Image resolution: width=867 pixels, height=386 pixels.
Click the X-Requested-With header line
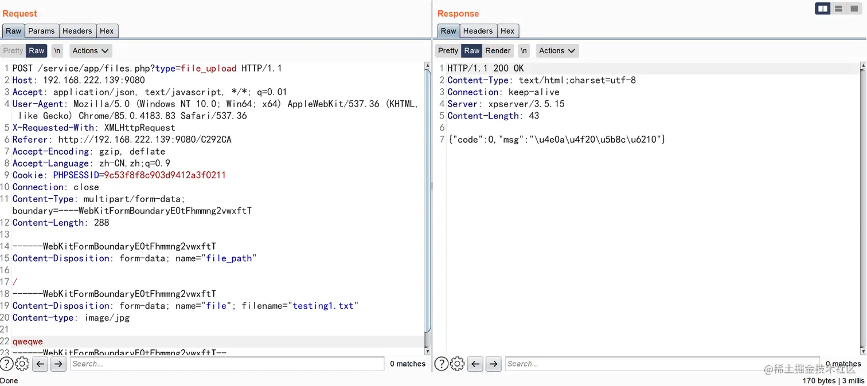coord(94,128)
